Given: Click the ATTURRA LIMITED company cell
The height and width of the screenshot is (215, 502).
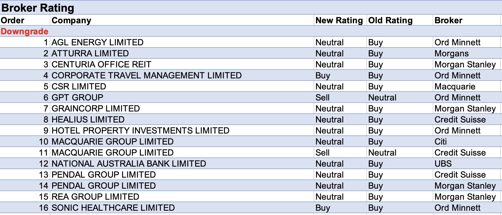Looking at the screenshot, I should coord(90,53).
